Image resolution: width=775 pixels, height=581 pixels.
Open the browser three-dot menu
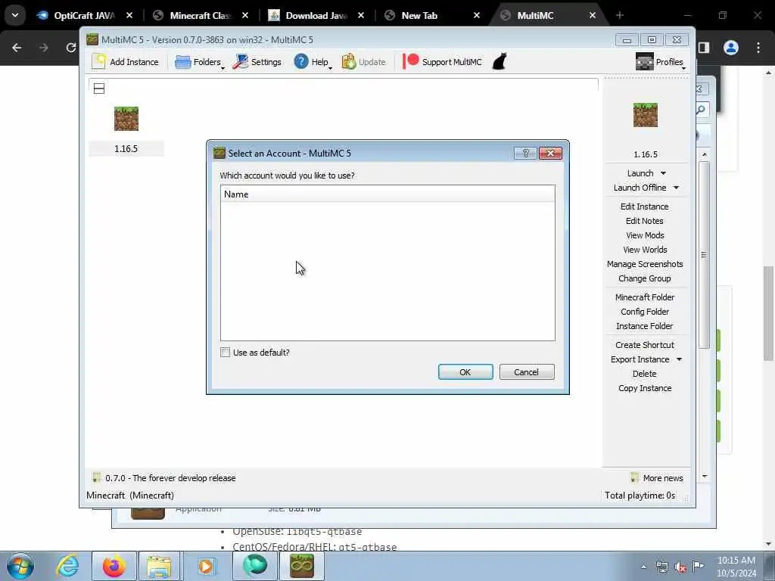[x=758, y=48]
